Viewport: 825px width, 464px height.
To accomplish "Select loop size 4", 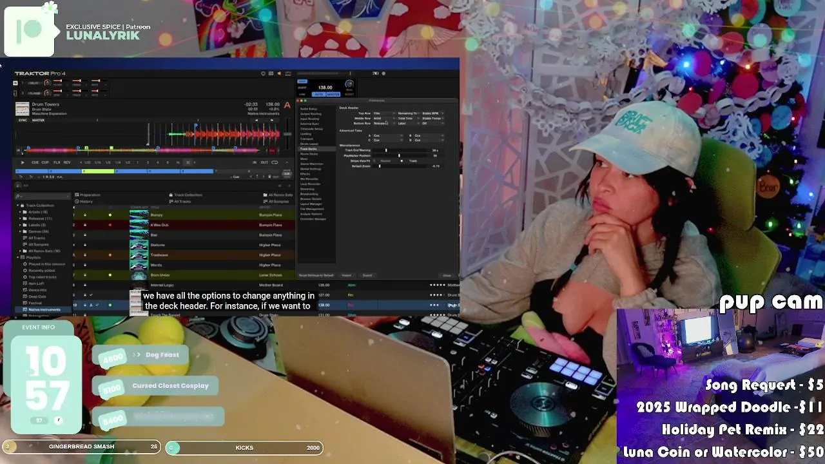I will click(x=158, y=162).
